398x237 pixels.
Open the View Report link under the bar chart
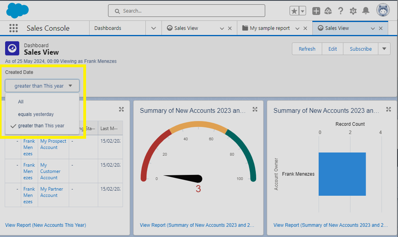point(330,225)
